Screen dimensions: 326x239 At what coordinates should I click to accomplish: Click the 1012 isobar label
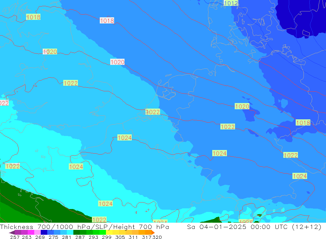click(231, 3)
